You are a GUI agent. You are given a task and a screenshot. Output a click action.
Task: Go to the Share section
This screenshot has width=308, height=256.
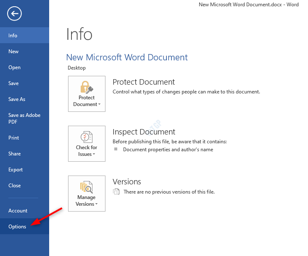[24, 154]
